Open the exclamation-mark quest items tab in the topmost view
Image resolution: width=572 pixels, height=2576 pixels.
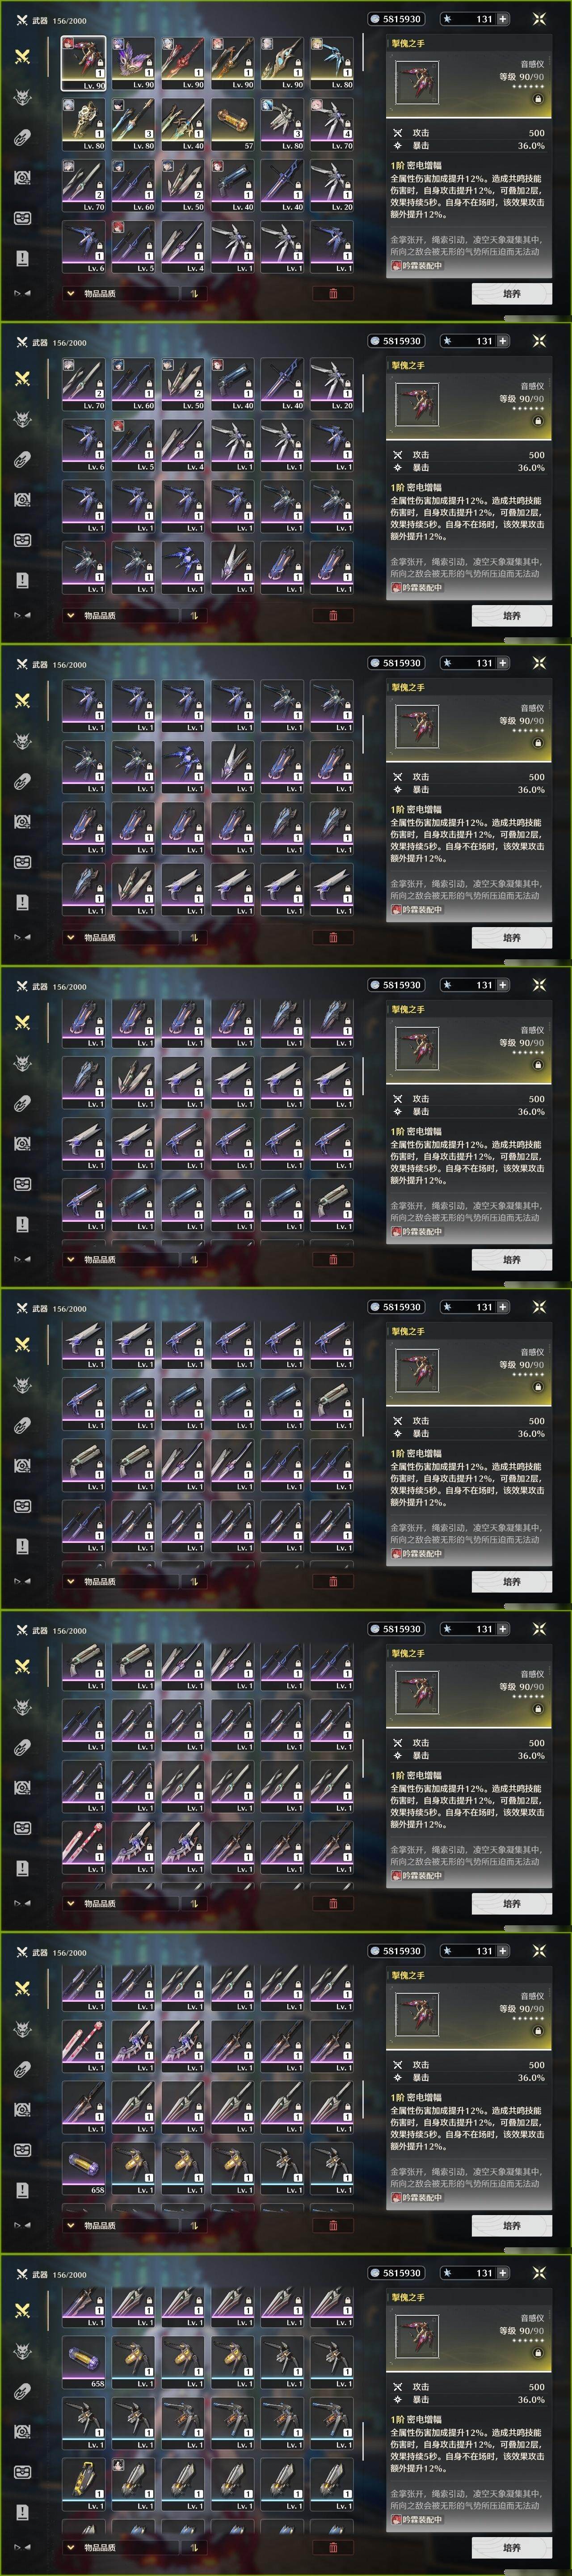[22, 258]
